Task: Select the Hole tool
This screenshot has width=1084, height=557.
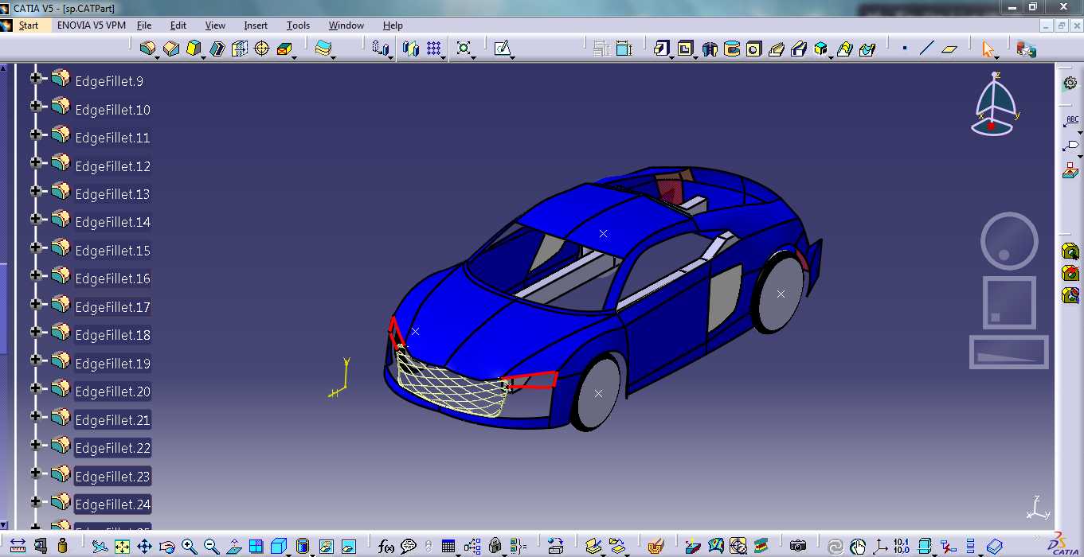Action: coord(753,49)
